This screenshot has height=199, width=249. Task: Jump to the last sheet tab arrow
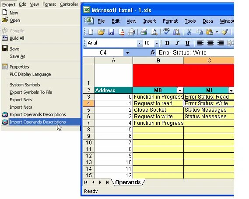[108, 182]
